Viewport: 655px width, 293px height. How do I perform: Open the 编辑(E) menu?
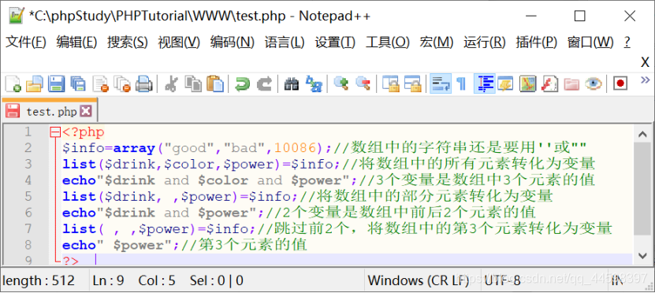click(x=77, y=43)
